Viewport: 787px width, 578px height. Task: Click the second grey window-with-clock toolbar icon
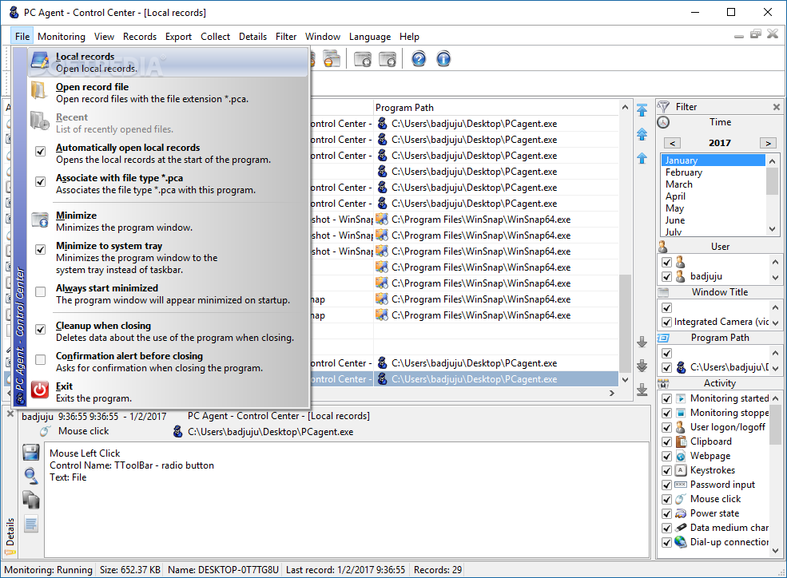click(388, 59)
